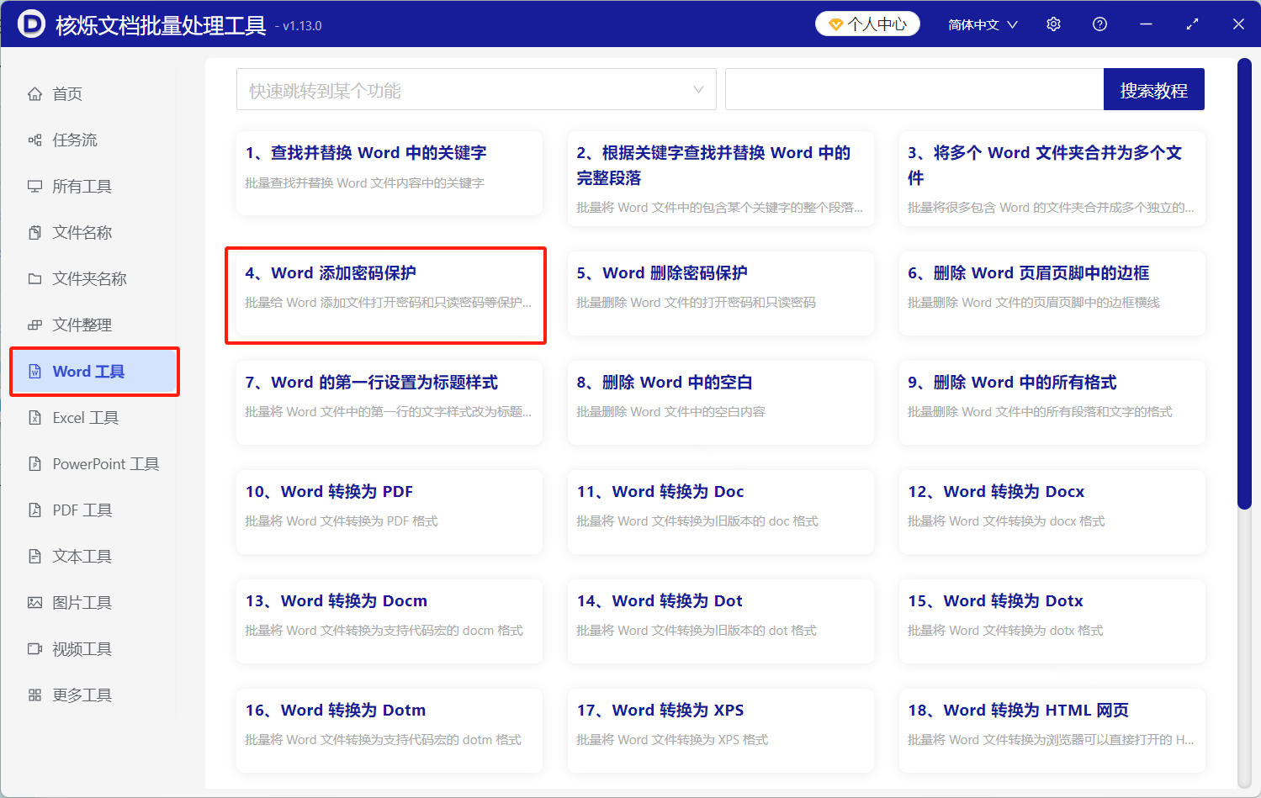Expand the quick function jump dropdown
Image resolution: width=1261 pixels, height=798 pixels.
pyautogui.click(x=698, y=89)
